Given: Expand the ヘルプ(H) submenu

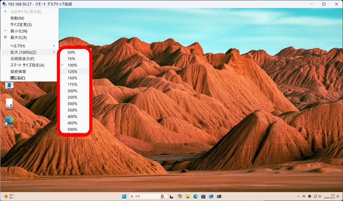Looking at the screenshot, I should coord(29,46).
